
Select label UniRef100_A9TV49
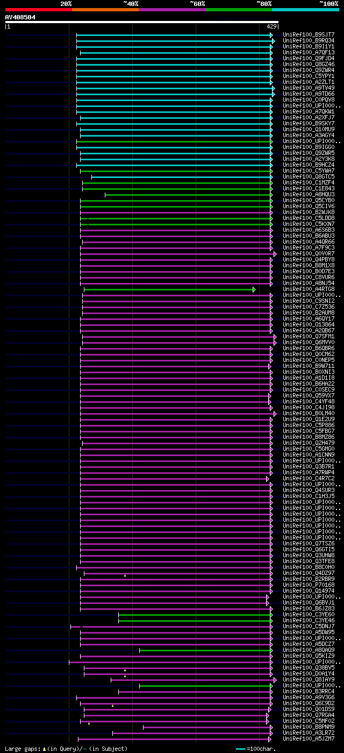click(309, 88)
